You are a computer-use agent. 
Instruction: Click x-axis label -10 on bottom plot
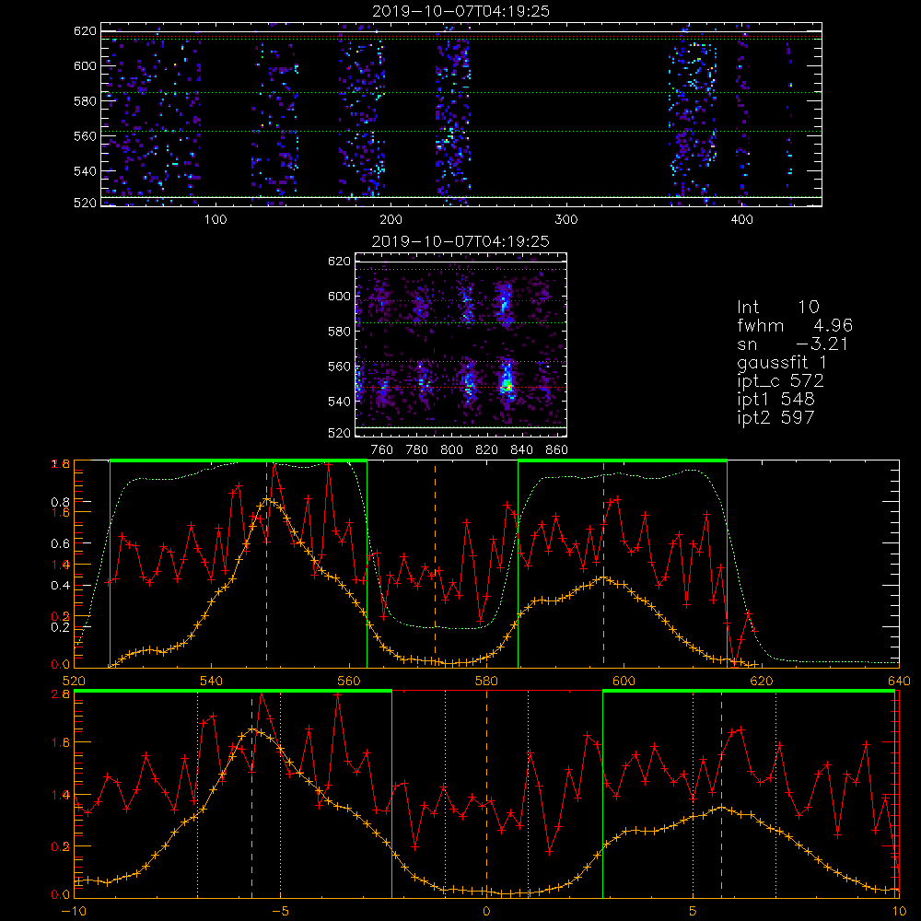click(74, 912)
